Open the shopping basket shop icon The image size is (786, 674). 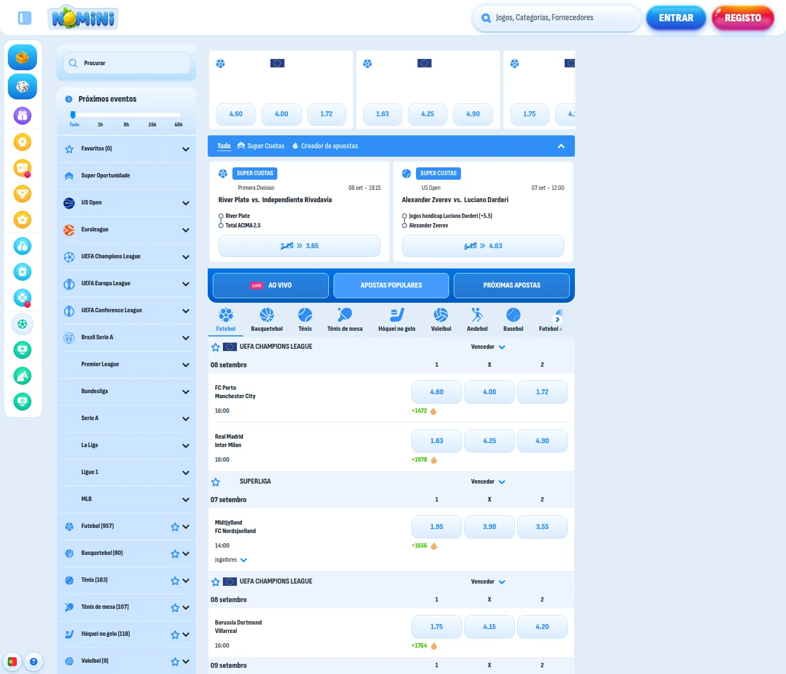[22, 57]
